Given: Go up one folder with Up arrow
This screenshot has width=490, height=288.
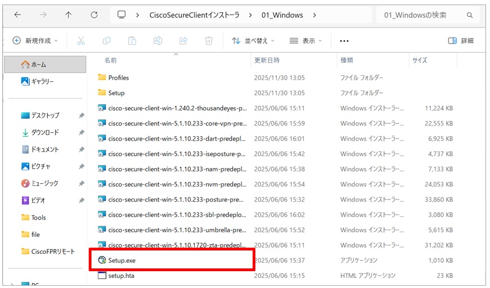Looking at the screenshot, I should click(x=68, y=15).
